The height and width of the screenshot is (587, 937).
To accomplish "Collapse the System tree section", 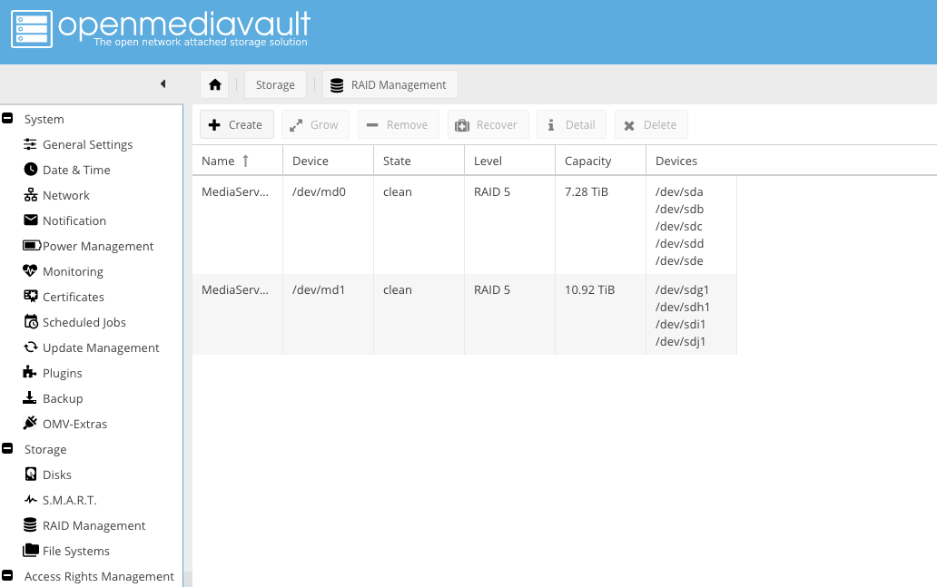I will point(7,119).
